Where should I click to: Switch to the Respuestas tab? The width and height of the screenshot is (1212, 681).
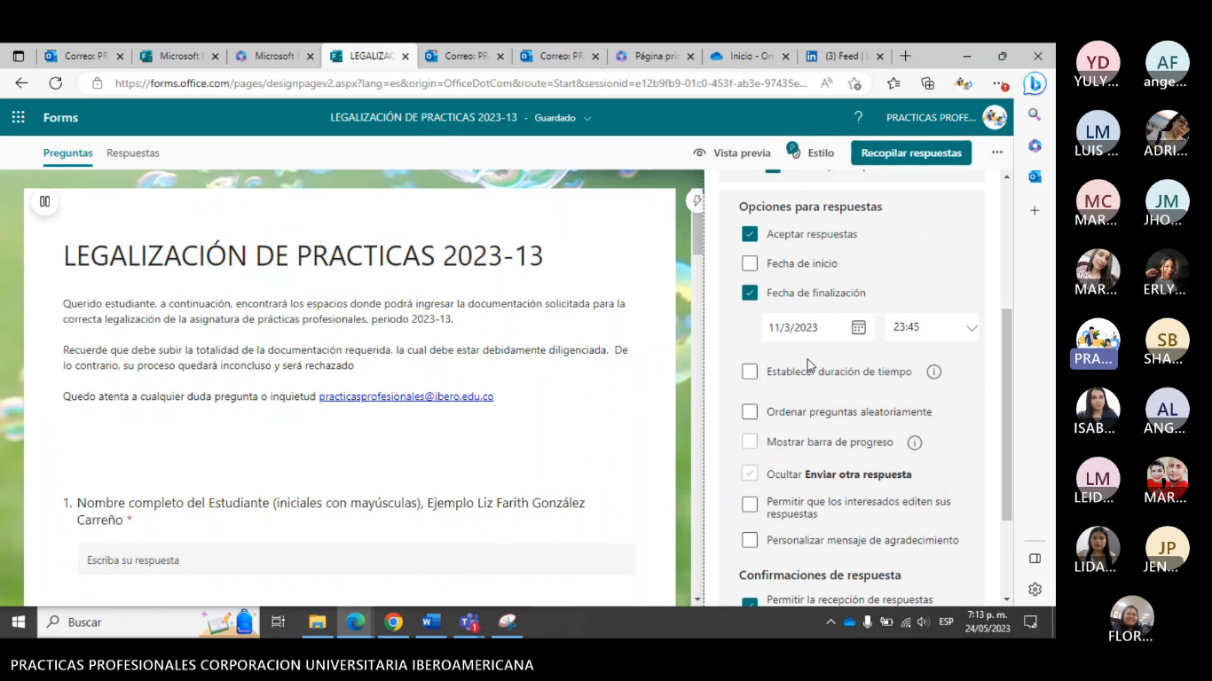pyautogui.click(x=133, y=153)
